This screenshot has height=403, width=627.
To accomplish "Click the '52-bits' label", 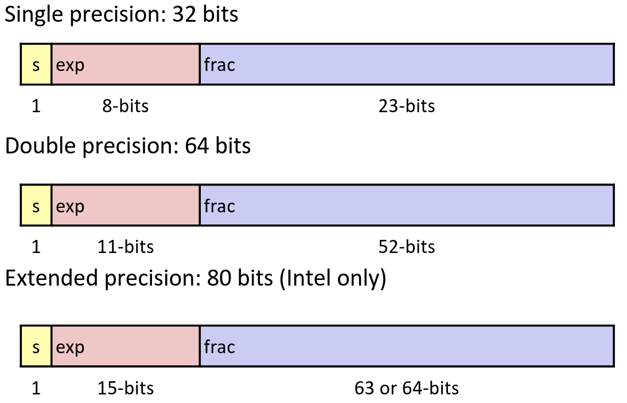I will pos(407,247).
